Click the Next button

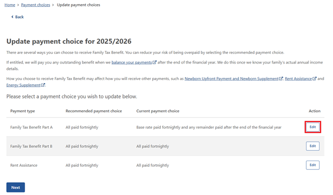pos(15,187)
